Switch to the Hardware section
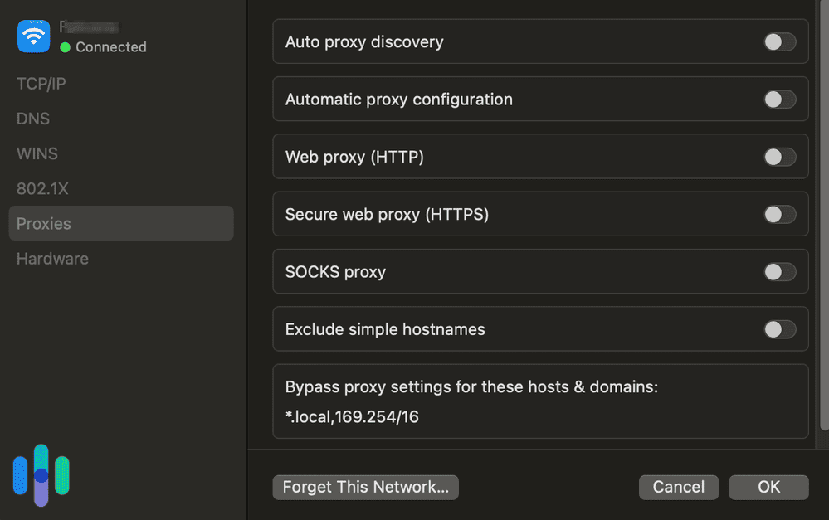The image size is (829, 520). [52, 259]
